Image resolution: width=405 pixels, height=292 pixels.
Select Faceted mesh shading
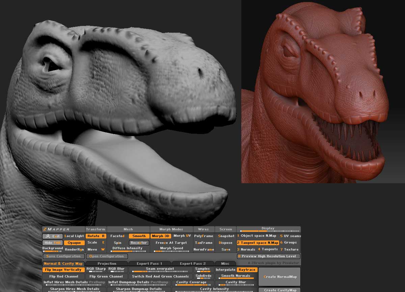(x=117, y=236)
